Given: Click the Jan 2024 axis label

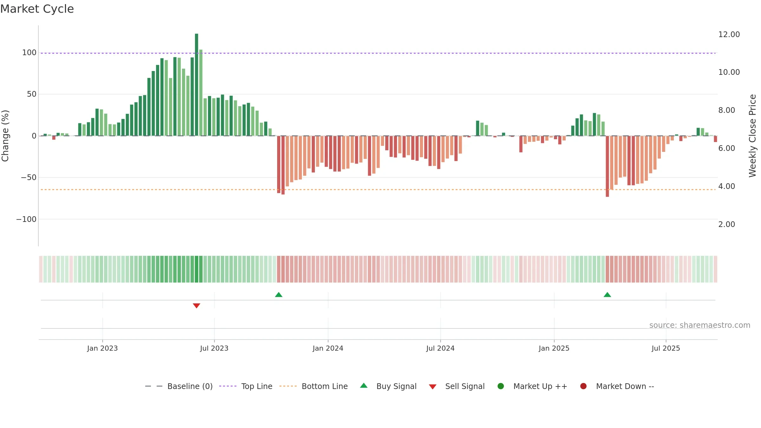Looking at the screenshot, I should click(x=328, y=348).
